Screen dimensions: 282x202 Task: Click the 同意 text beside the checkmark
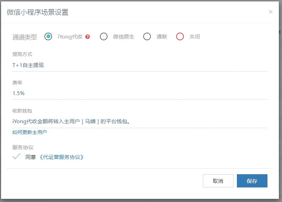coord(31,157)
